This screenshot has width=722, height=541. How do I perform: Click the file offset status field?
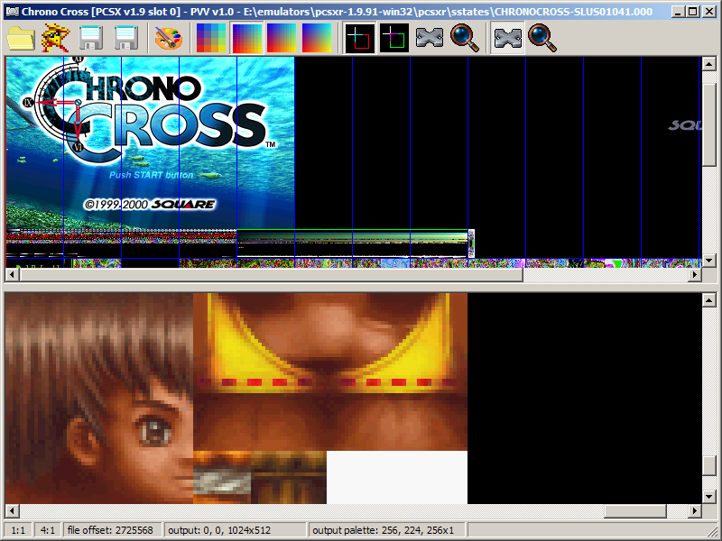click(x=109, y=530)
